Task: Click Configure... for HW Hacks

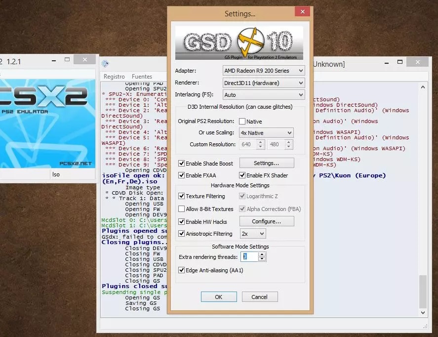Action: click(x=267, y=221)
